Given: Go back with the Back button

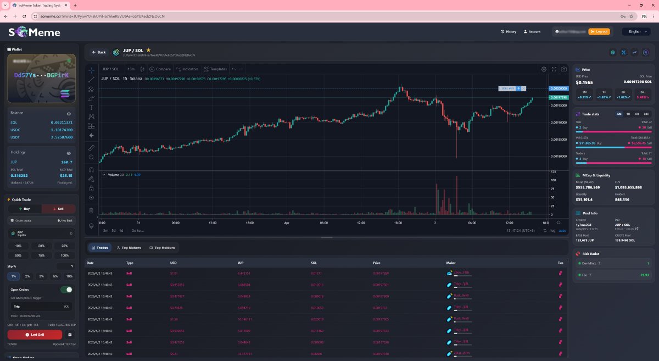Looking at the screenshot, I should pyautogui.click(x=99, y=52).
